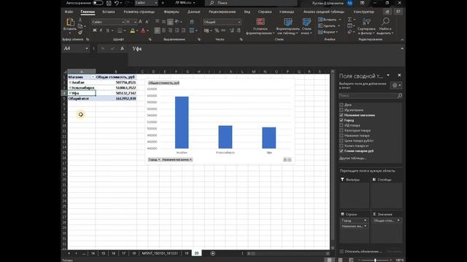Open the Магазин header filter dropdown
Image resolution: width=467 pixels, height=262 pixels.
coord(93,77)
